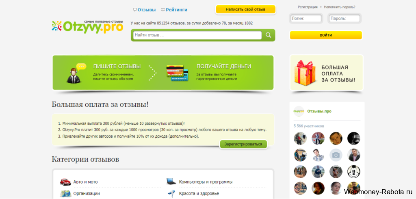
Task: Open the Авто и мото category
Action: tap(85, 182)
